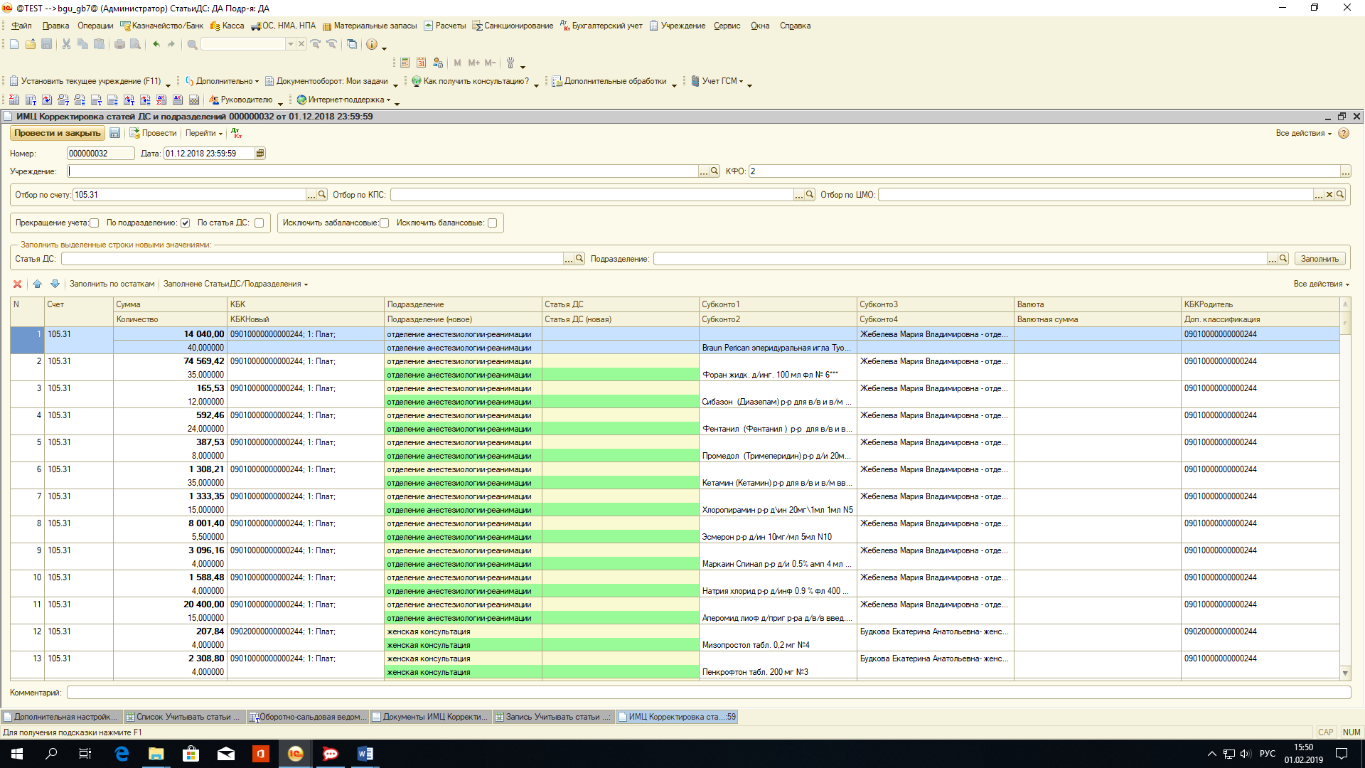
Task: Delete row with red X icon
Action: point(18,284)
